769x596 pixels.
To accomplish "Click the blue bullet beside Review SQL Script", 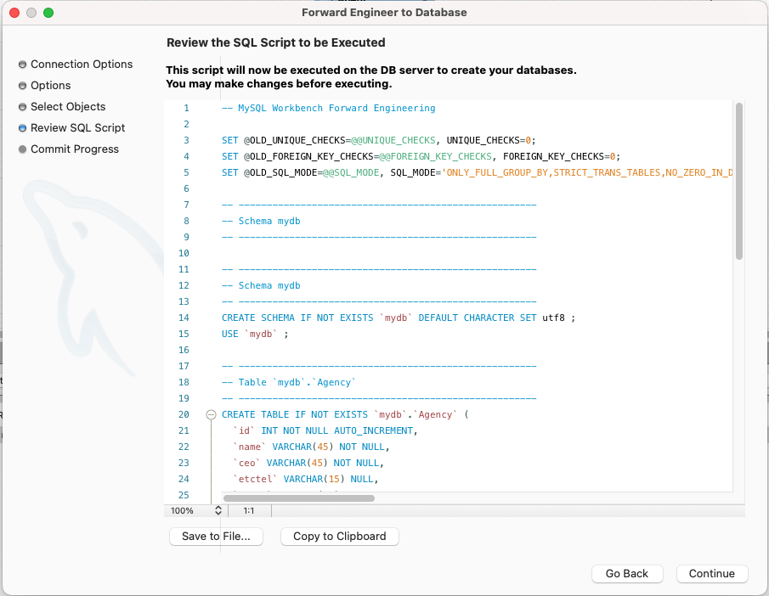I will 22,128.
